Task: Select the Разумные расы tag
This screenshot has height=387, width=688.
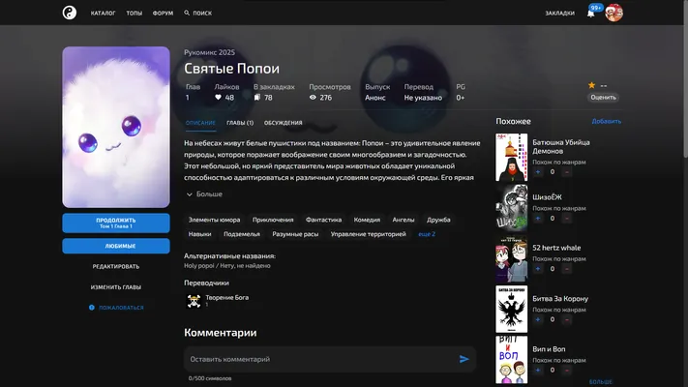Action: pyautogui.click(x=295, y=234)
